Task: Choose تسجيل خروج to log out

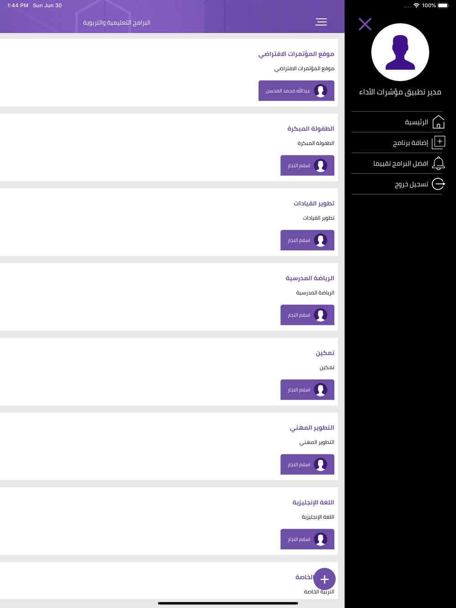Action: click(397, 184)
